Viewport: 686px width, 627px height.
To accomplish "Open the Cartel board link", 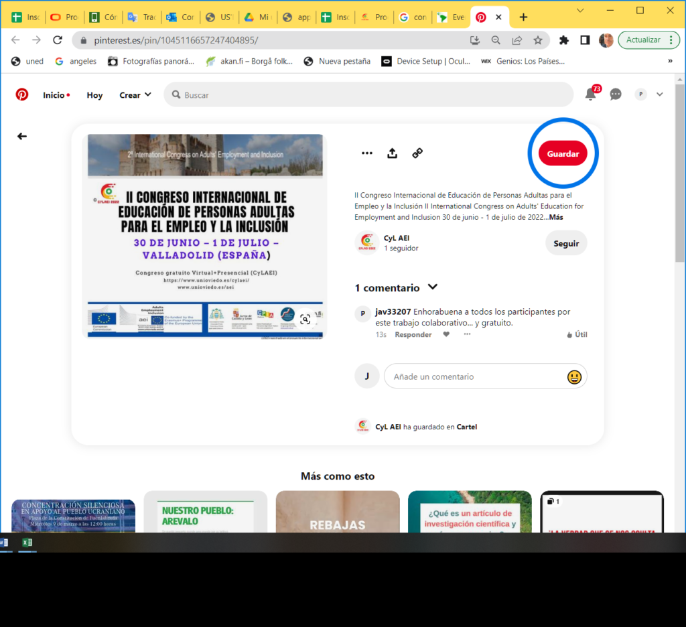I will [466, 427].
